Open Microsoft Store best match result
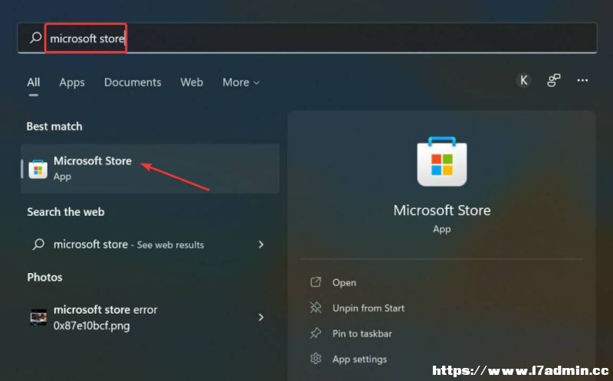The image size is (613, 381). pyautogui.click(x=150, y=168)
